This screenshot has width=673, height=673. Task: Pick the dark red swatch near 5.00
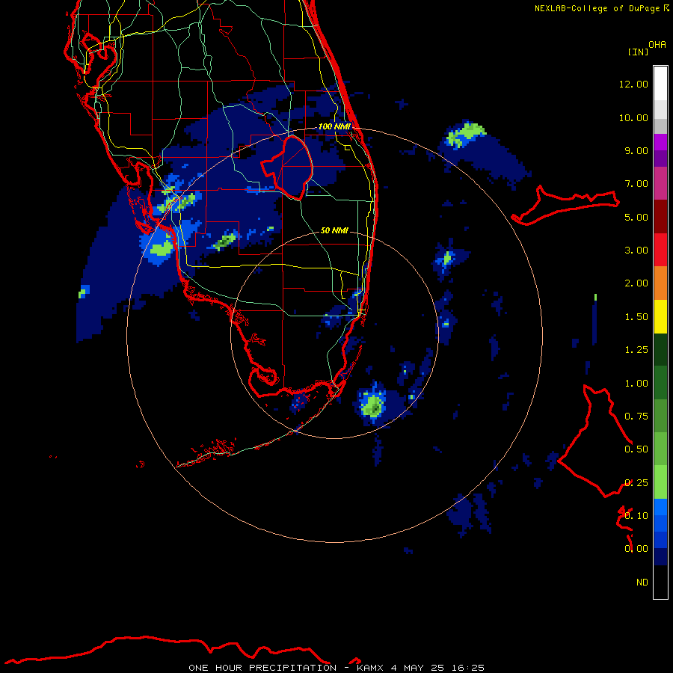tap(660, 217)
